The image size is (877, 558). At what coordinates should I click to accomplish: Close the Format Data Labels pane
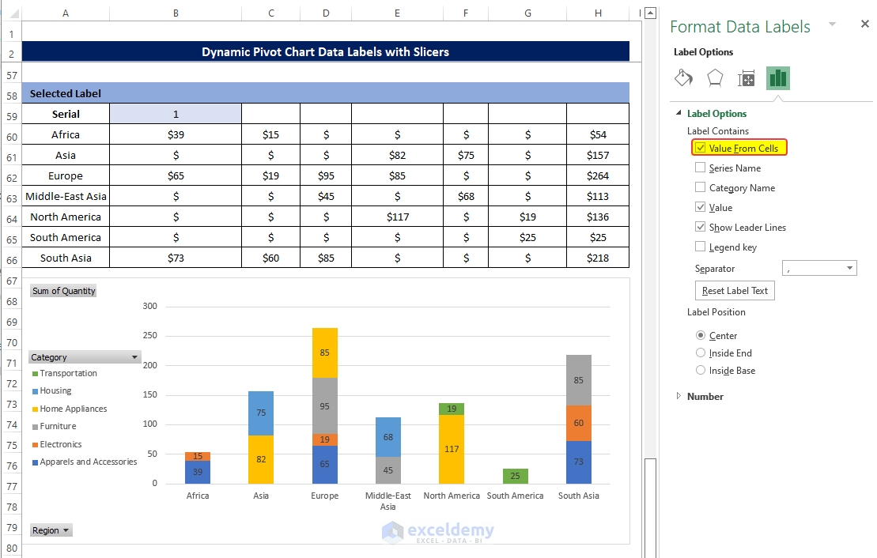coord(864,25)
